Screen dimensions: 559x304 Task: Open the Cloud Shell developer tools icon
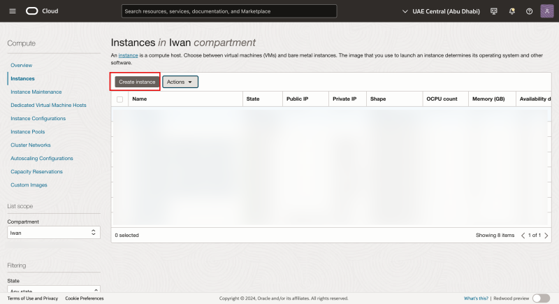tap(494, 11)
